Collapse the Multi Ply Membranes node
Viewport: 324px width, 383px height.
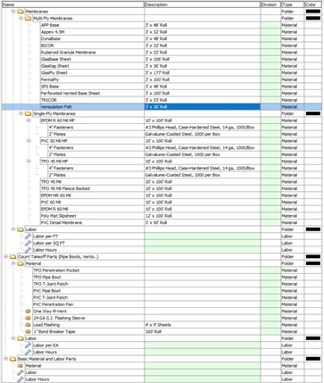click(21, 18)
